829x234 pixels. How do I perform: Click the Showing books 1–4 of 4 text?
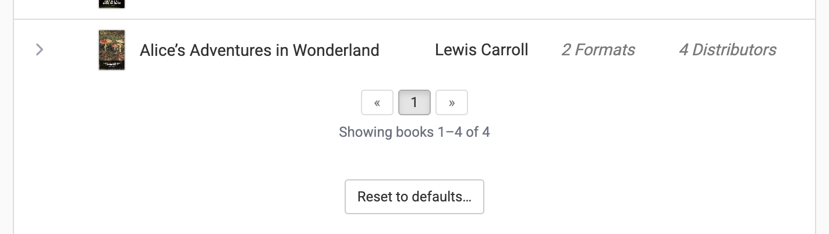[414, 132]
